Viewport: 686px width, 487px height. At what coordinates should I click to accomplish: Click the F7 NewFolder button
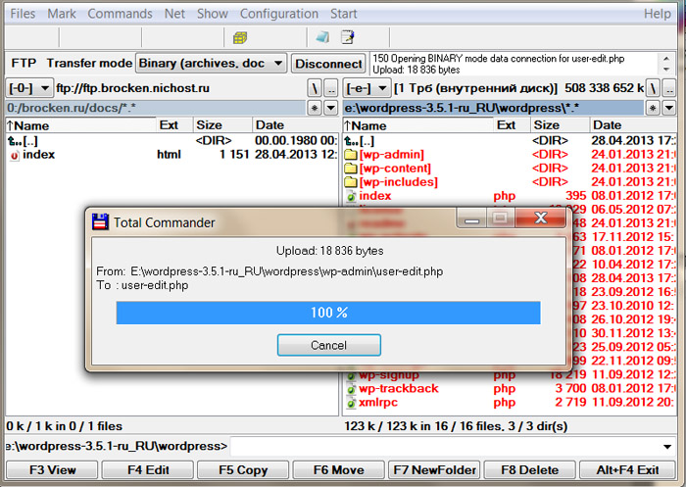coord(434,470)
